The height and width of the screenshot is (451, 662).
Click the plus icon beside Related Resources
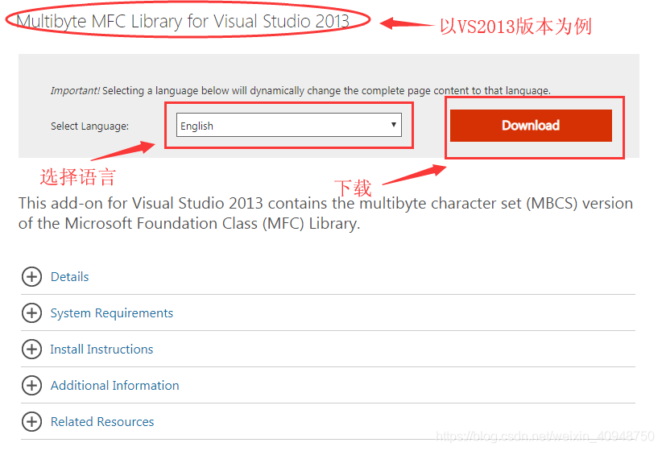[31, 421]
